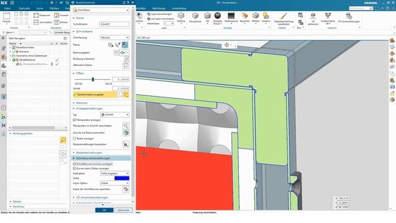396x223 pixels.
Task: Click the lightbulb icon in Anzeige group
Action: [x=265, y=15]
